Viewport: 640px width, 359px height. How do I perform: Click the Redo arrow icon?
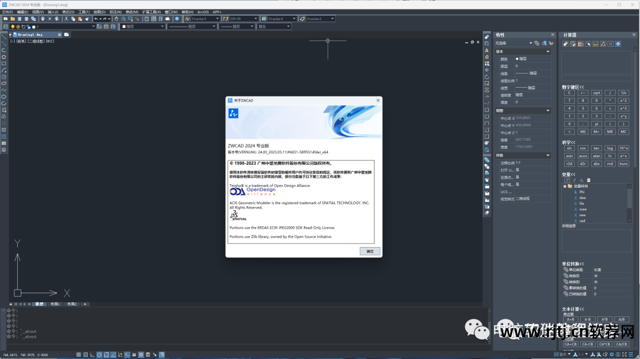click(104, 19)
